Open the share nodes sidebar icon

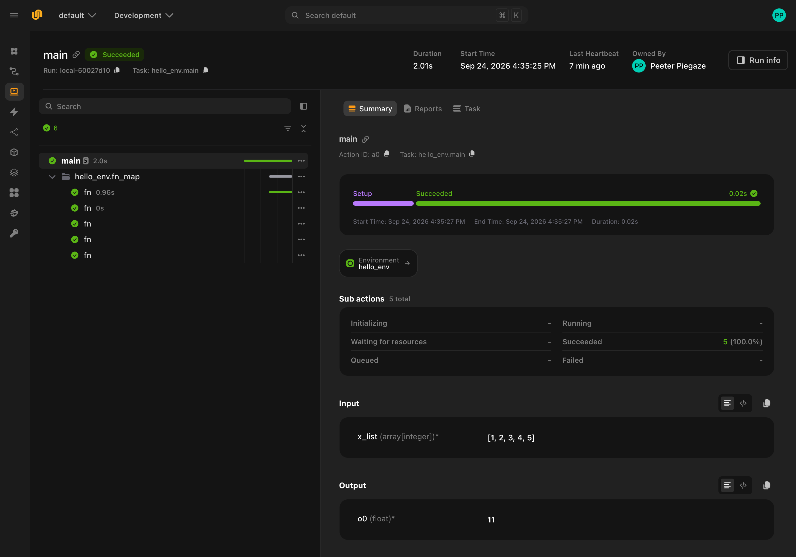click(14, 132)
